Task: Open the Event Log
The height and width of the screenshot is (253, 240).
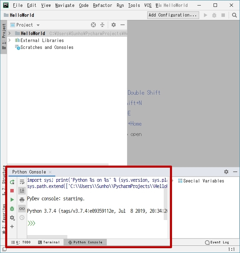Action: [217, 242]
